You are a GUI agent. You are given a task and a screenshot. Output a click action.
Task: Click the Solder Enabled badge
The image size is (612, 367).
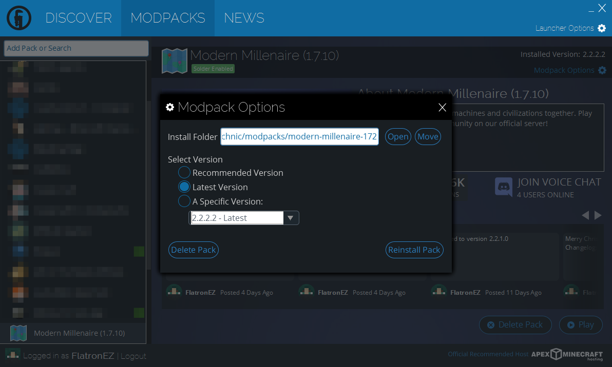point(213,69)
